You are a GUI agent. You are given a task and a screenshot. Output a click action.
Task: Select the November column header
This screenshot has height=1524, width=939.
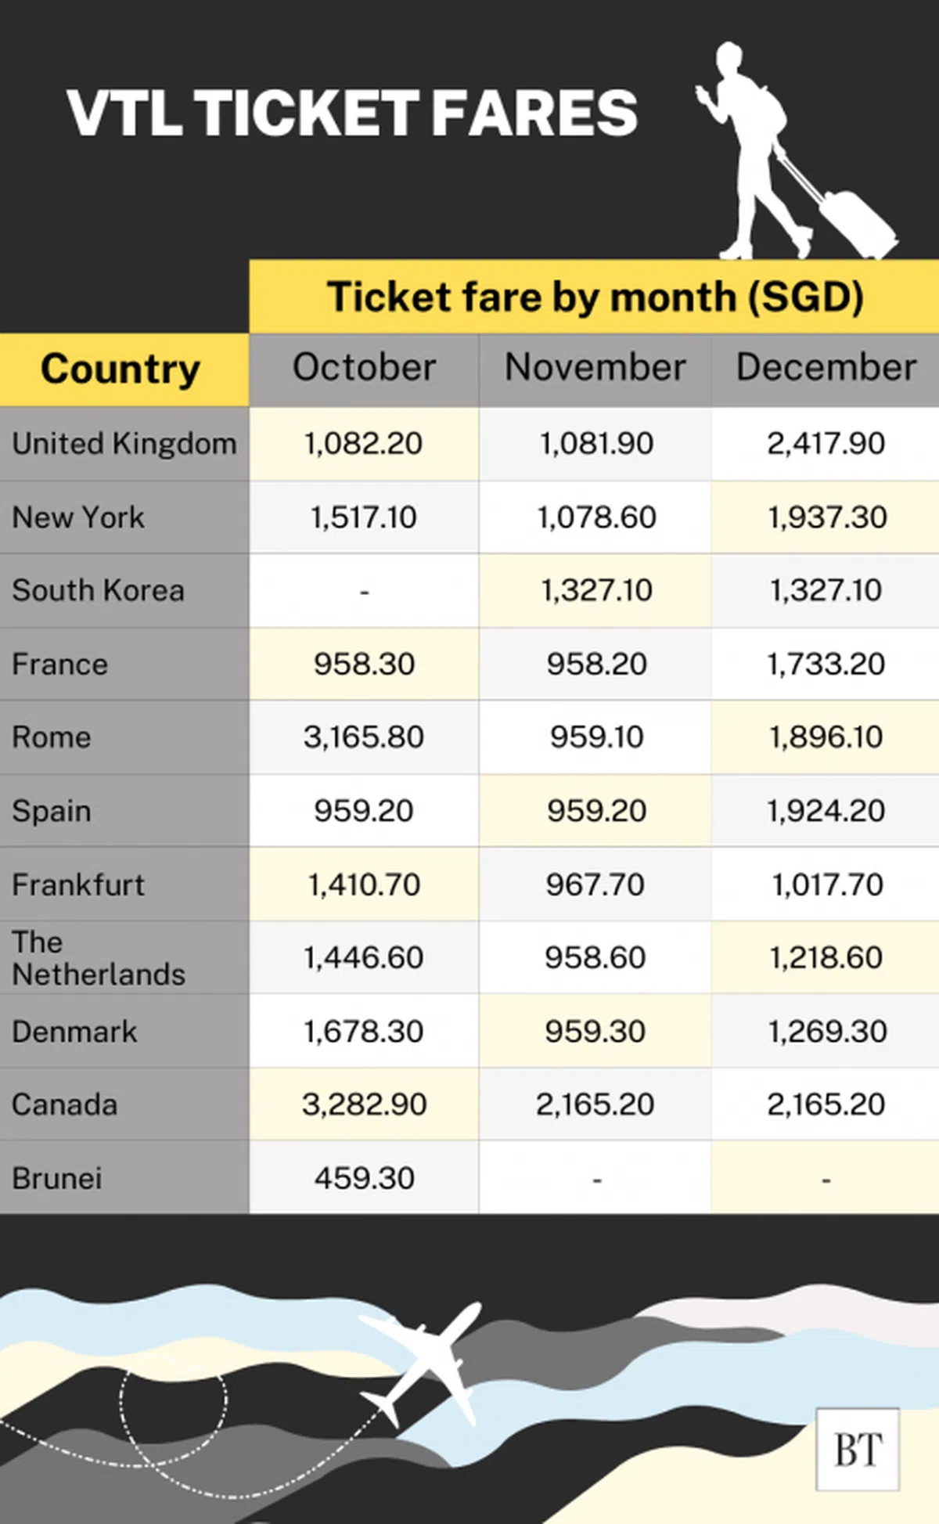(595, 368)
